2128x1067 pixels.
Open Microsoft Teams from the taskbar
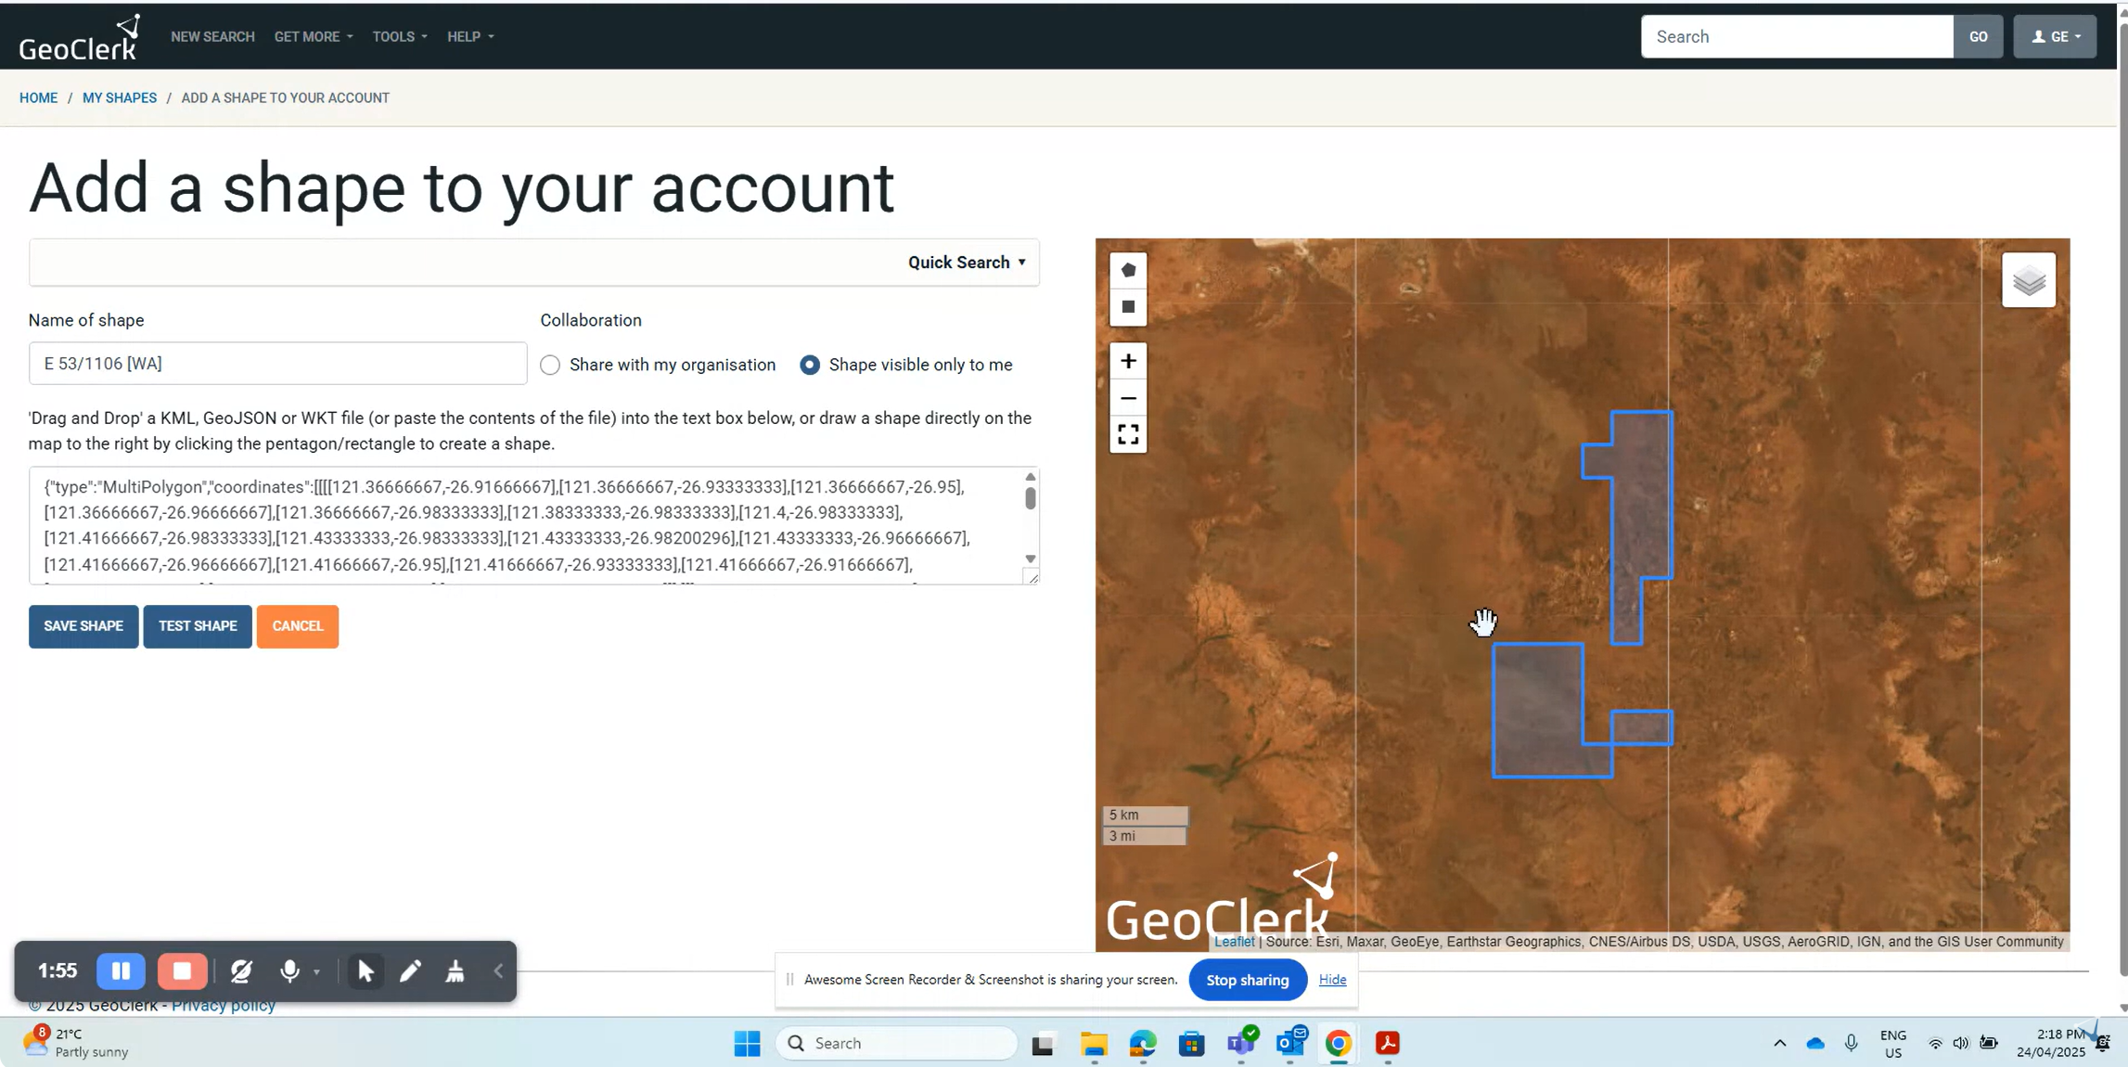coord(1241,1043)
